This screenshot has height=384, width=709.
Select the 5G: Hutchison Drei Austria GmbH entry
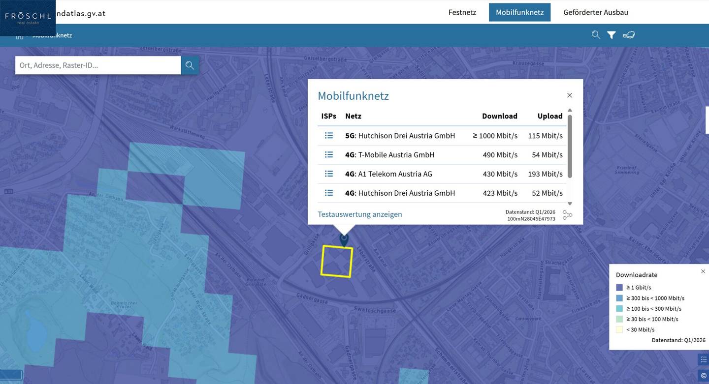400,136
